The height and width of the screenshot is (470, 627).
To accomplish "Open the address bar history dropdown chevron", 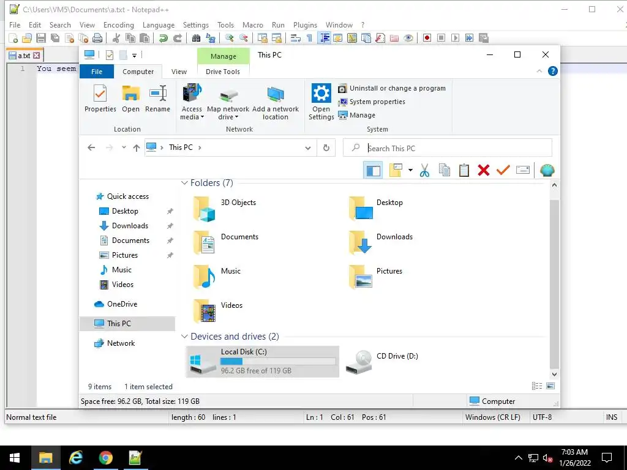I will [308, 148].
